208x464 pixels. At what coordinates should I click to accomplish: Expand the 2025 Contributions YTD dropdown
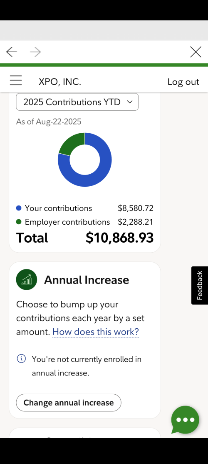(77, 102)
